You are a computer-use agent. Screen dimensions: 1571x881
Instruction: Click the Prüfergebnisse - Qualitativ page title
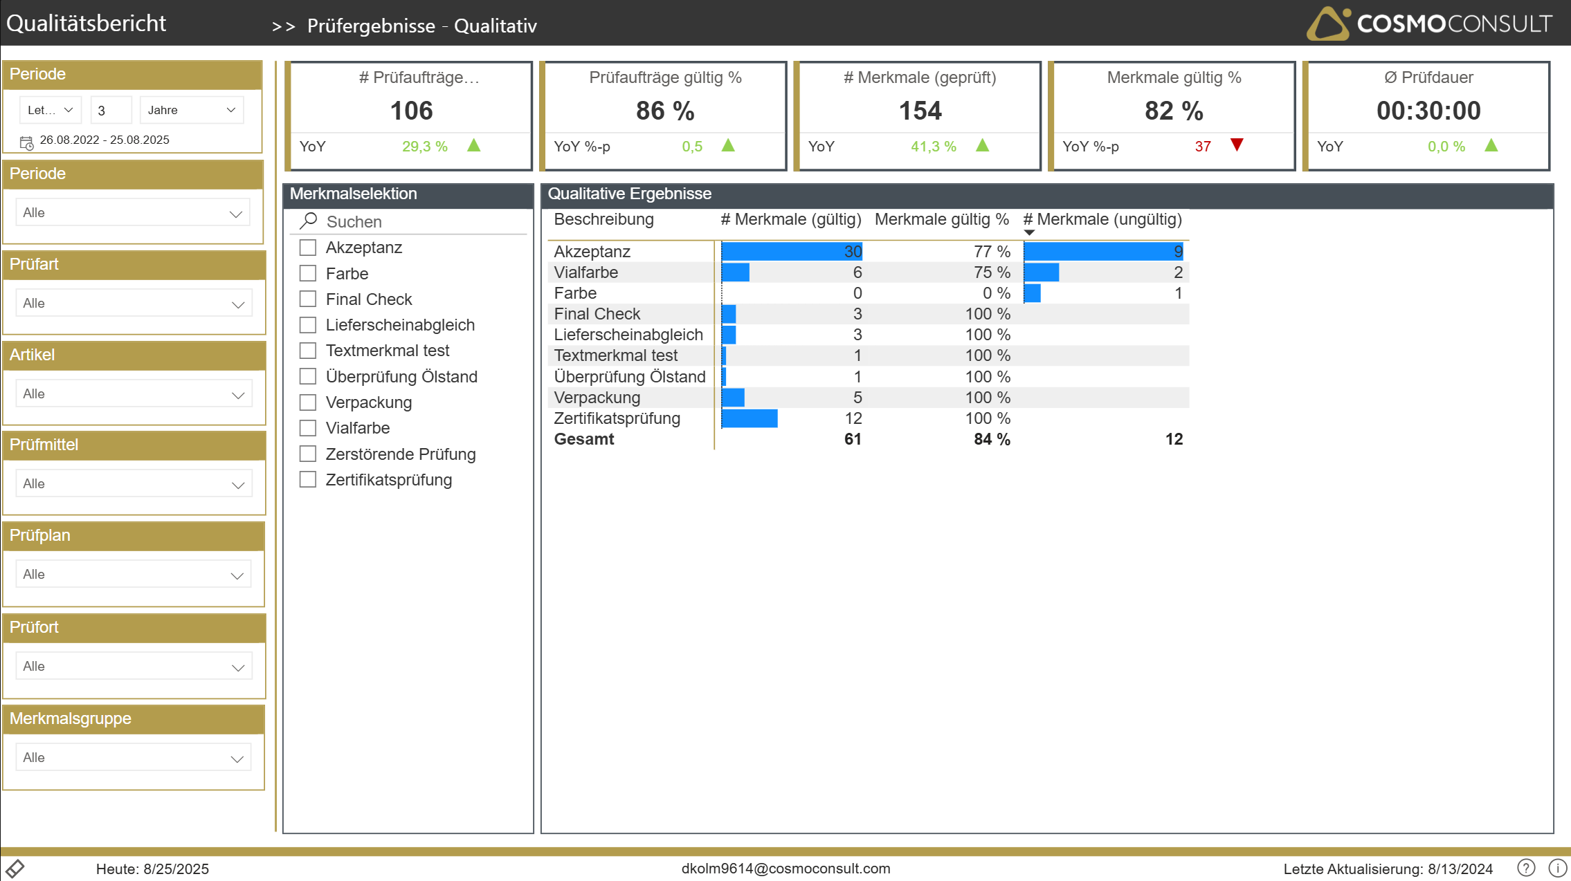421,26
